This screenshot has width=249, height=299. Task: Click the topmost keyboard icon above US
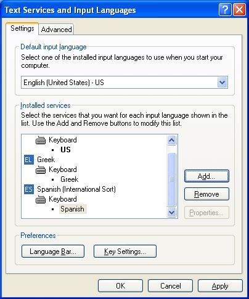click(x=41, y=140)
